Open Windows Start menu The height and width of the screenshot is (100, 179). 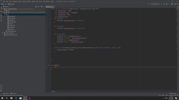coord(2,98)
